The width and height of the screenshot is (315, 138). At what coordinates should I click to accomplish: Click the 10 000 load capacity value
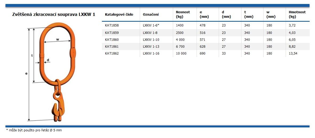click(181, 54)
